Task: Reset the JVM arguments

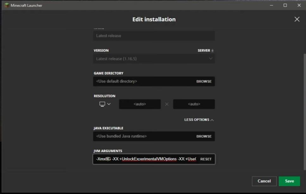Action: (206, 159)
